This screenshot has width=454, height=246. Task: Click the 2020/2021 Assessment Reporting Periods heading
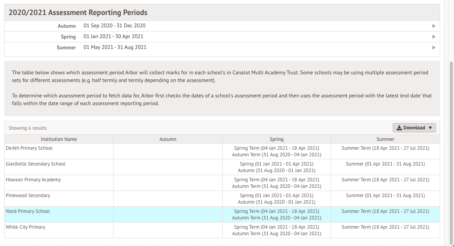tap(78, 12)
